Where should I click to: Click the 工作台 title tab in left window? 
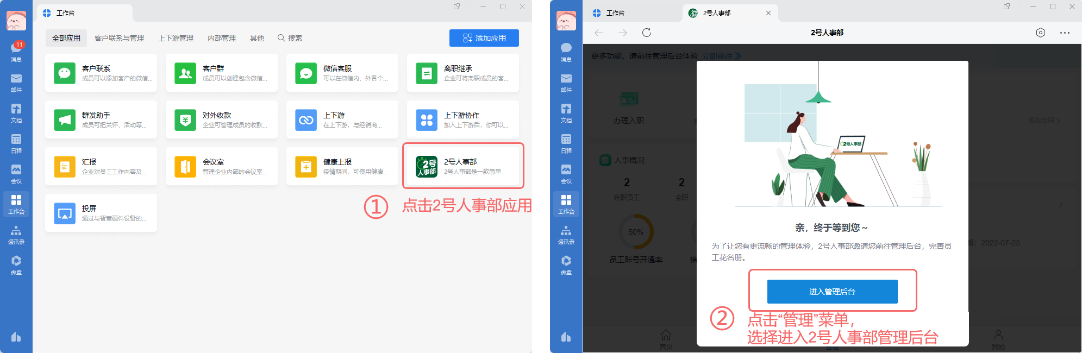(x=85, y=13)
